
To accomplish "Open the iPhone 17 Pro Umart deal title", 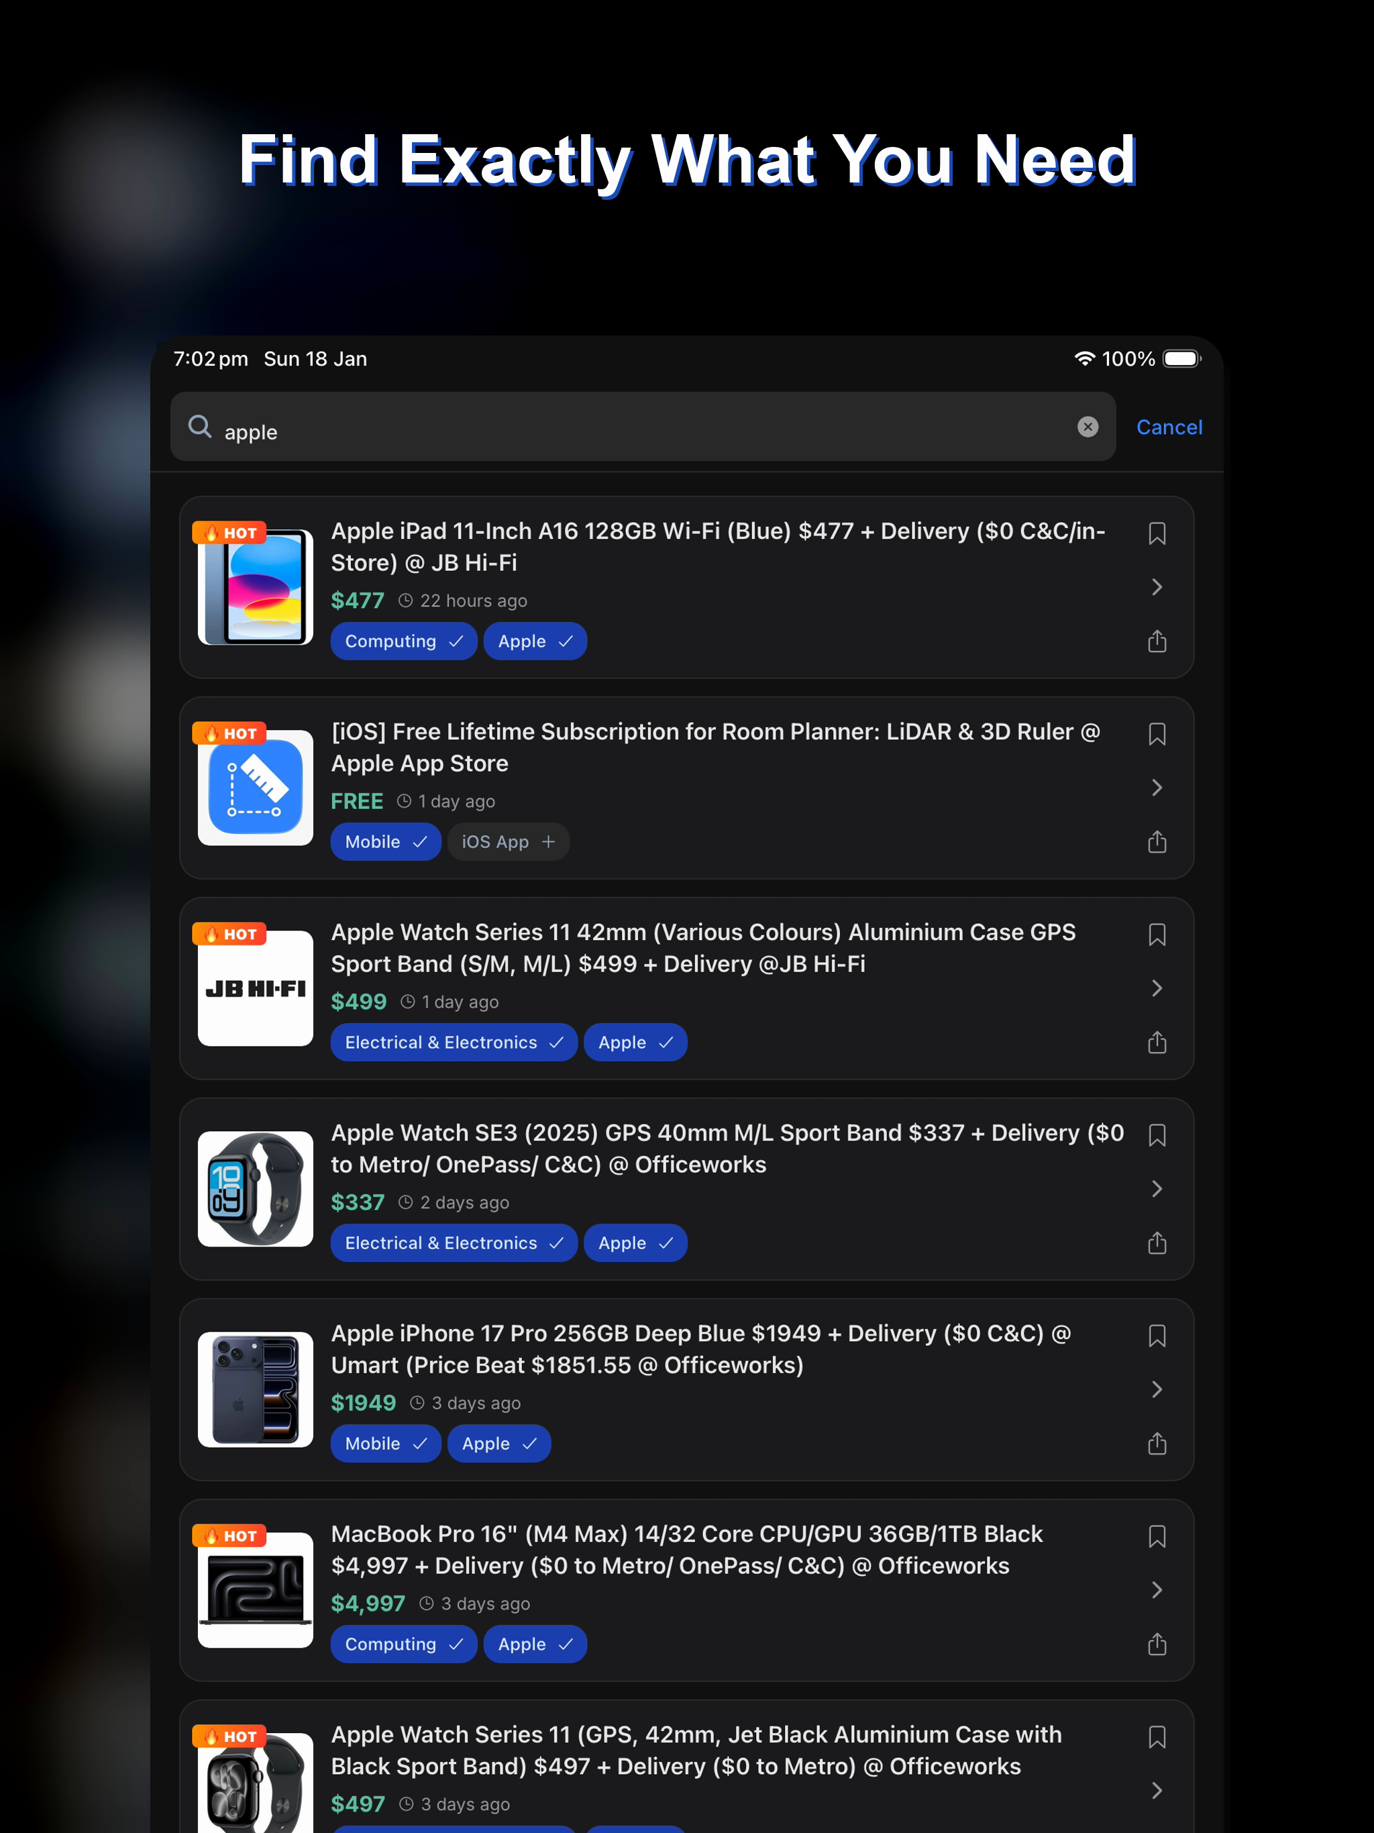I will [701, 1349].
